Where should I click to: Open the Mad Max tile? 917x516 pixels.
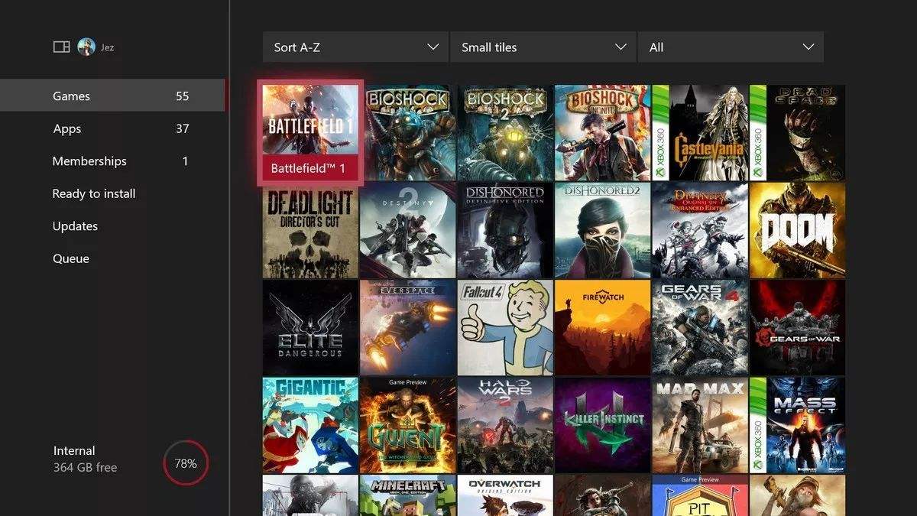700,425
